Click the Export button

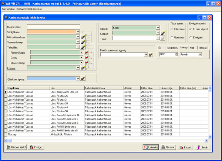(x=185, y=147)
